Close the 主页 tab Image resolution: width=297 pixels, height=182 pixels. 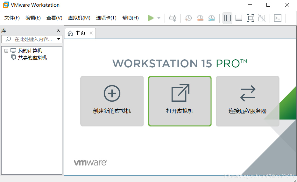pos(91,33)
